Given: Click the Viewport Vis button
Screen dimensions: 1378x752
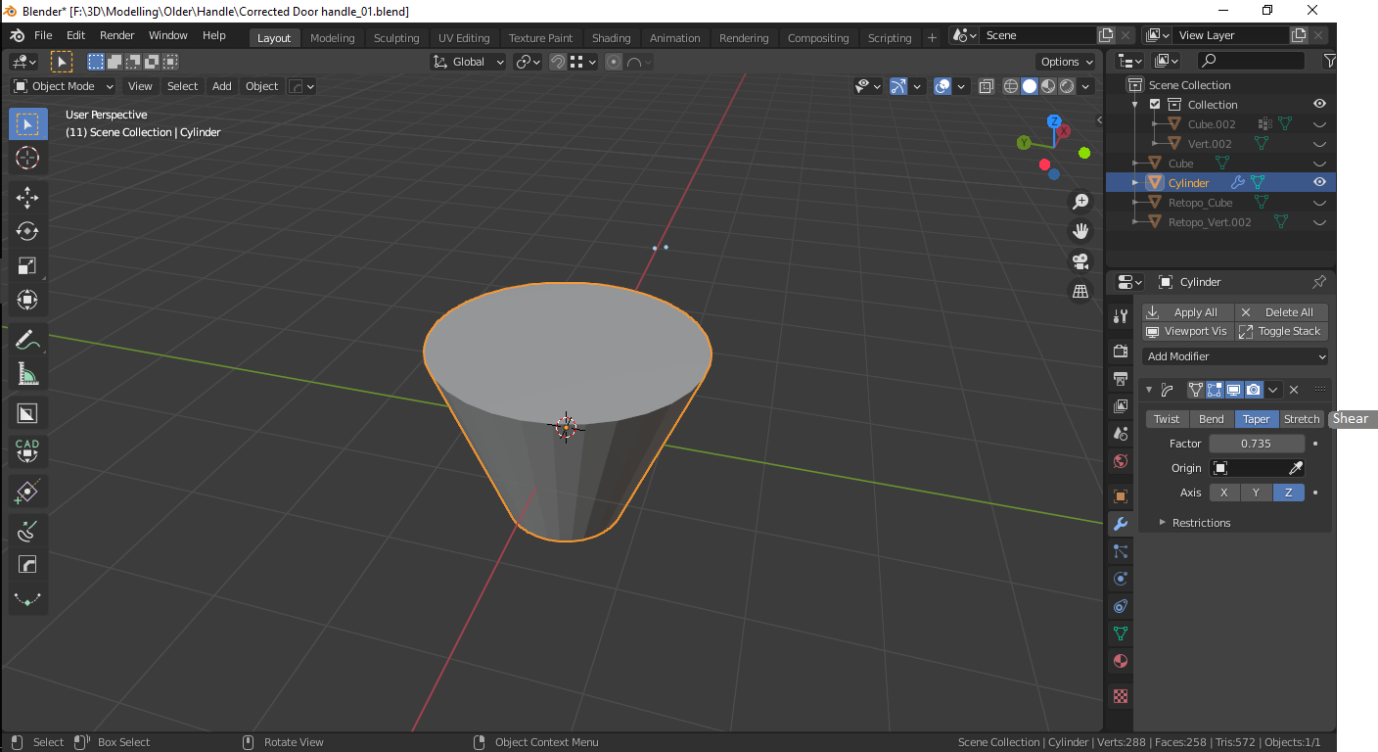Looking at the screenshot, I should [x=1188, y=331].
